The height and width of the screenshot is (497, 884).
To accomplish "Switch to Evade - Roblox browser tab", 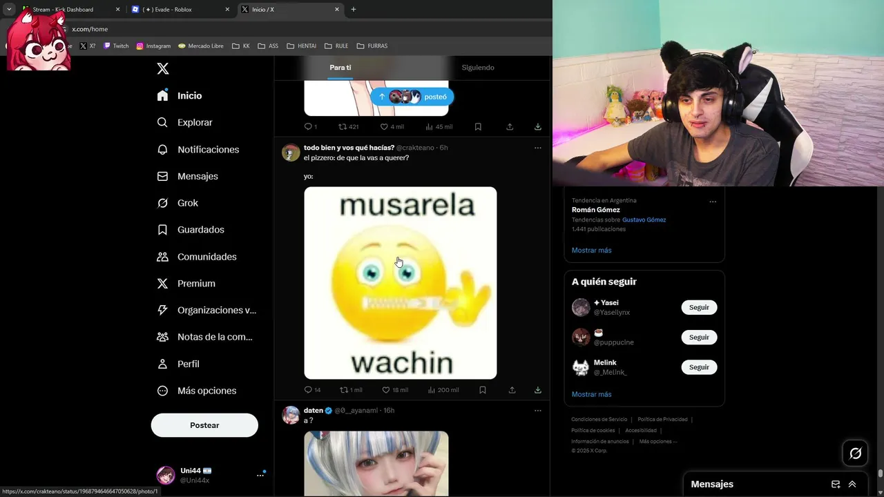I will tap(180, 10).
